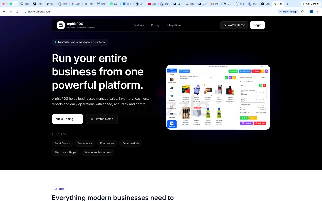The height and width of the screenshot is (201, 322).
Task: Switch to the "Cre" browser tab
Action: pos(265,4)
